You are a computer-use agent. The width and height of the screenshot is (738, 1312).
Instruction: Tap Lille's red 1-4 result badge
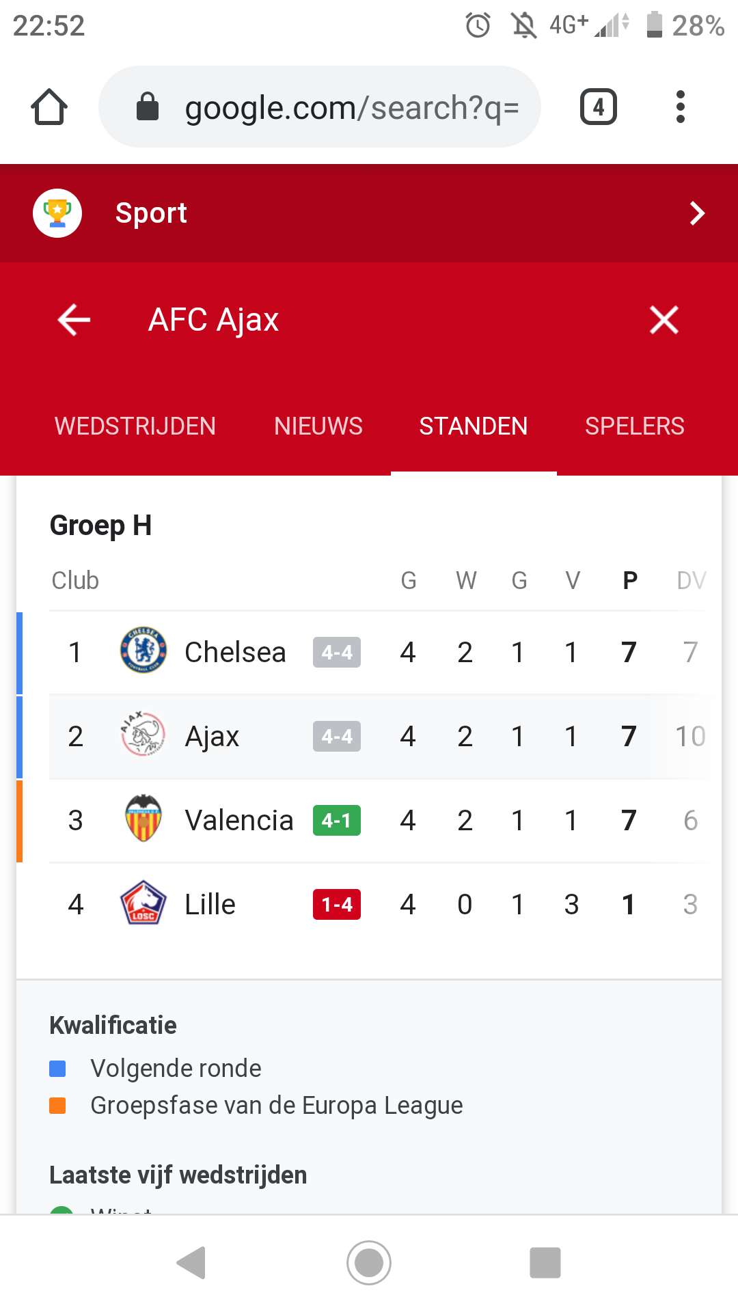coord(336,904)
